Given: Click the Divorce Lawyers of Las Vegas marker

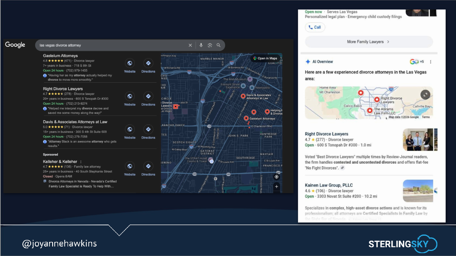Looking at the screenshot, I should click(x=175, y=107).
